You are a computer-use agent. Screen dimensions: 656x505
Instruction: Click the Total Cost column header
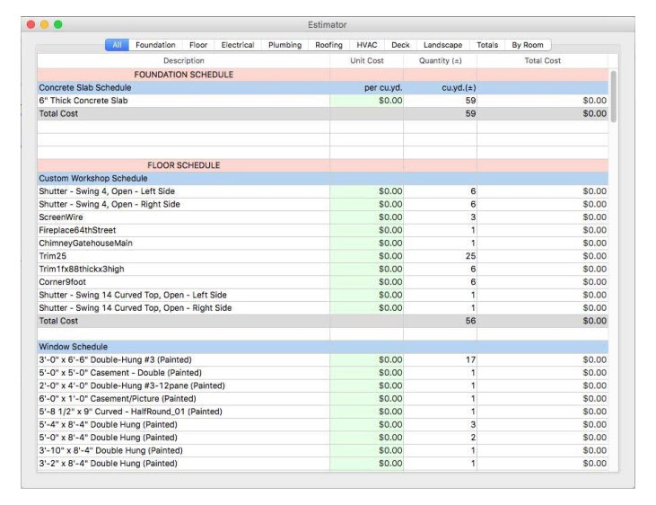(x=542, y=61)
